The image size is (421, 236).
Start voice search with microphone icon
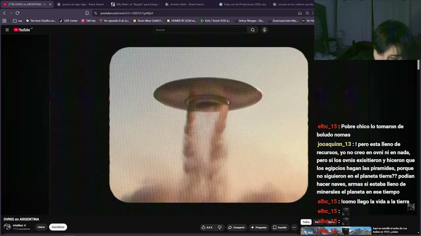pos(264,30)
